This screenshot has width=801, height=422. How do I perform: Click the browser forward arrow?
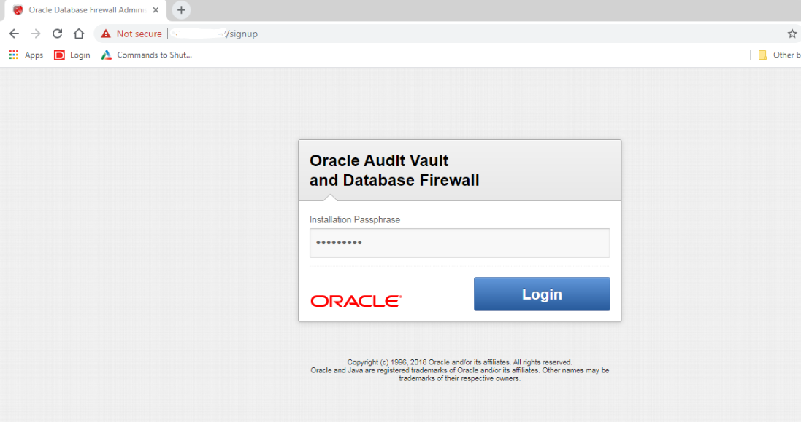click(x=35, y=34)
